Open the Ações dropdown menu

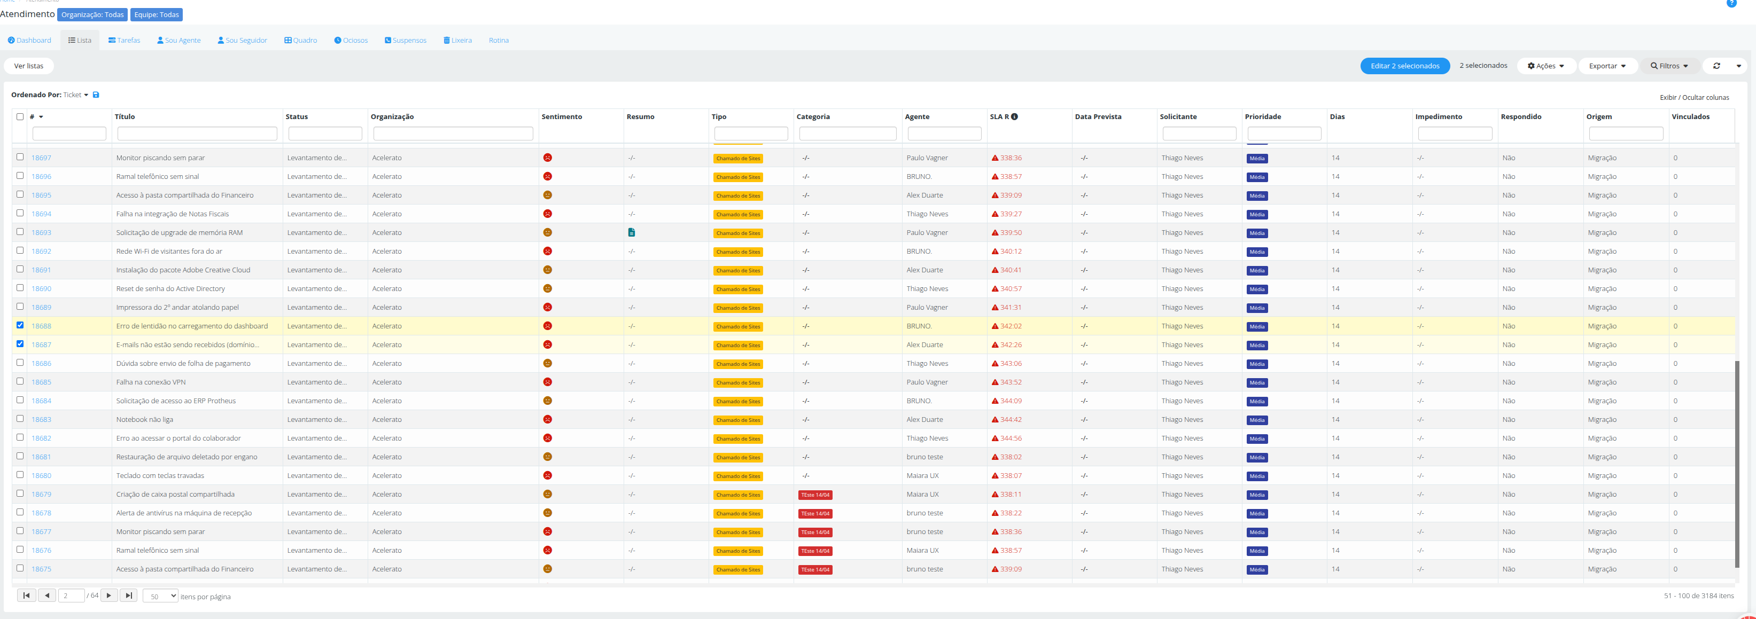pyautogui.click(x=1546, y=66)
